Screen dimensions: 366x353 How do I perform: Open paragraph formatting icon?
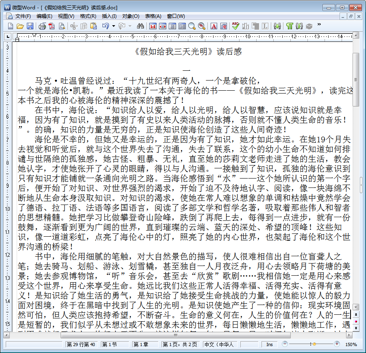pos(224,26)
